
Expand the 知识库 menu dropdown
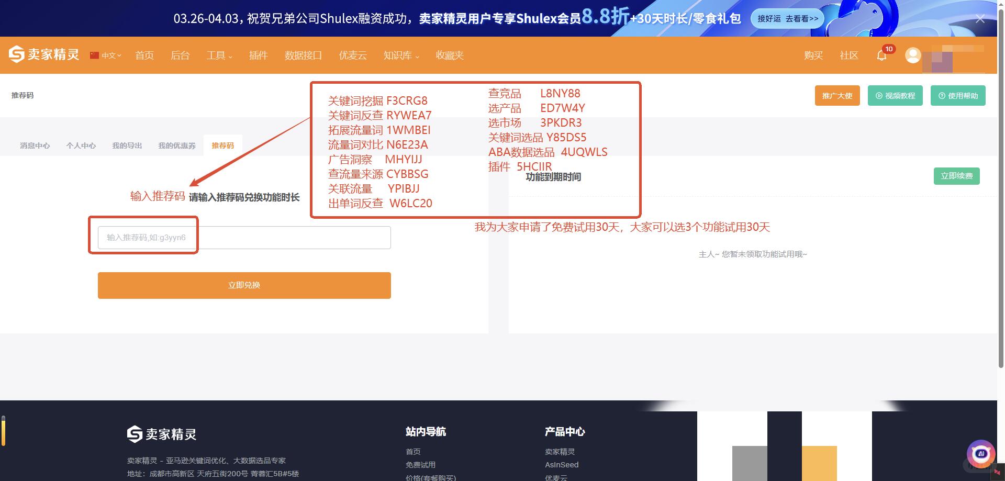(401, 55)
